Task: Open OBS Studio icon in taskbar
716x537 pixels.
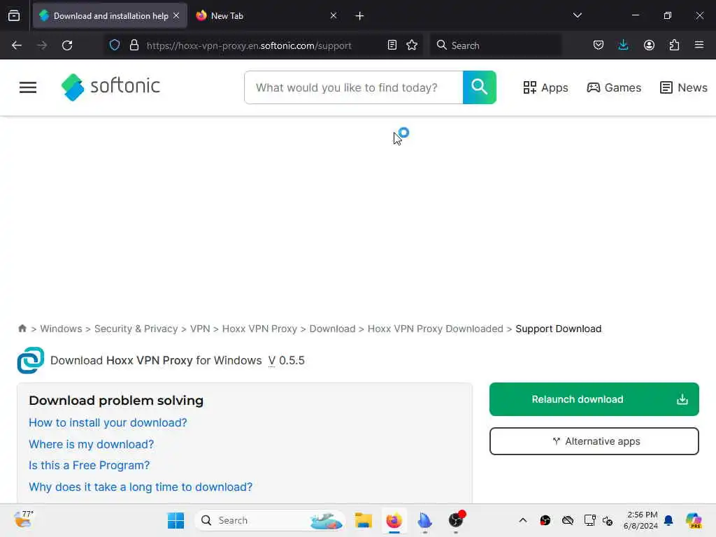Action: [456, 520]
